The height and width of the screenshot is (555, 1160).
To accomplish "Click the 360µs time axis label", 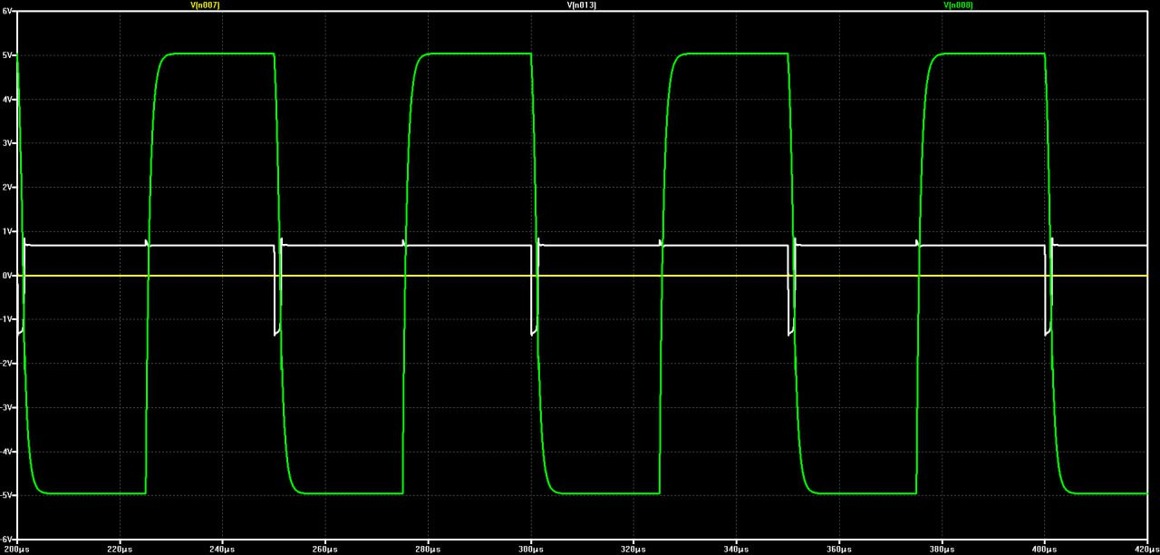I will click(839, 550).
